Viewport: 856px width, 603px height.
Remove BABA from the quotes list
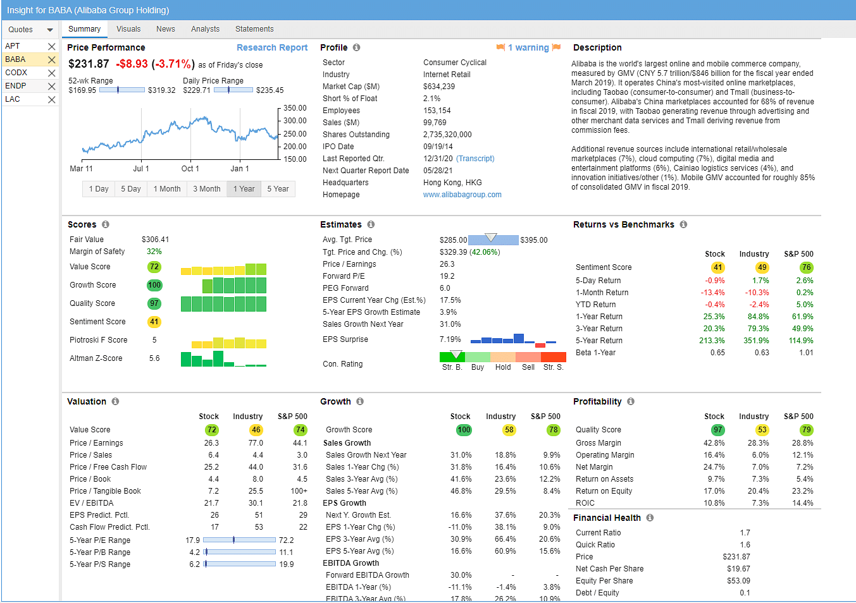52,60
